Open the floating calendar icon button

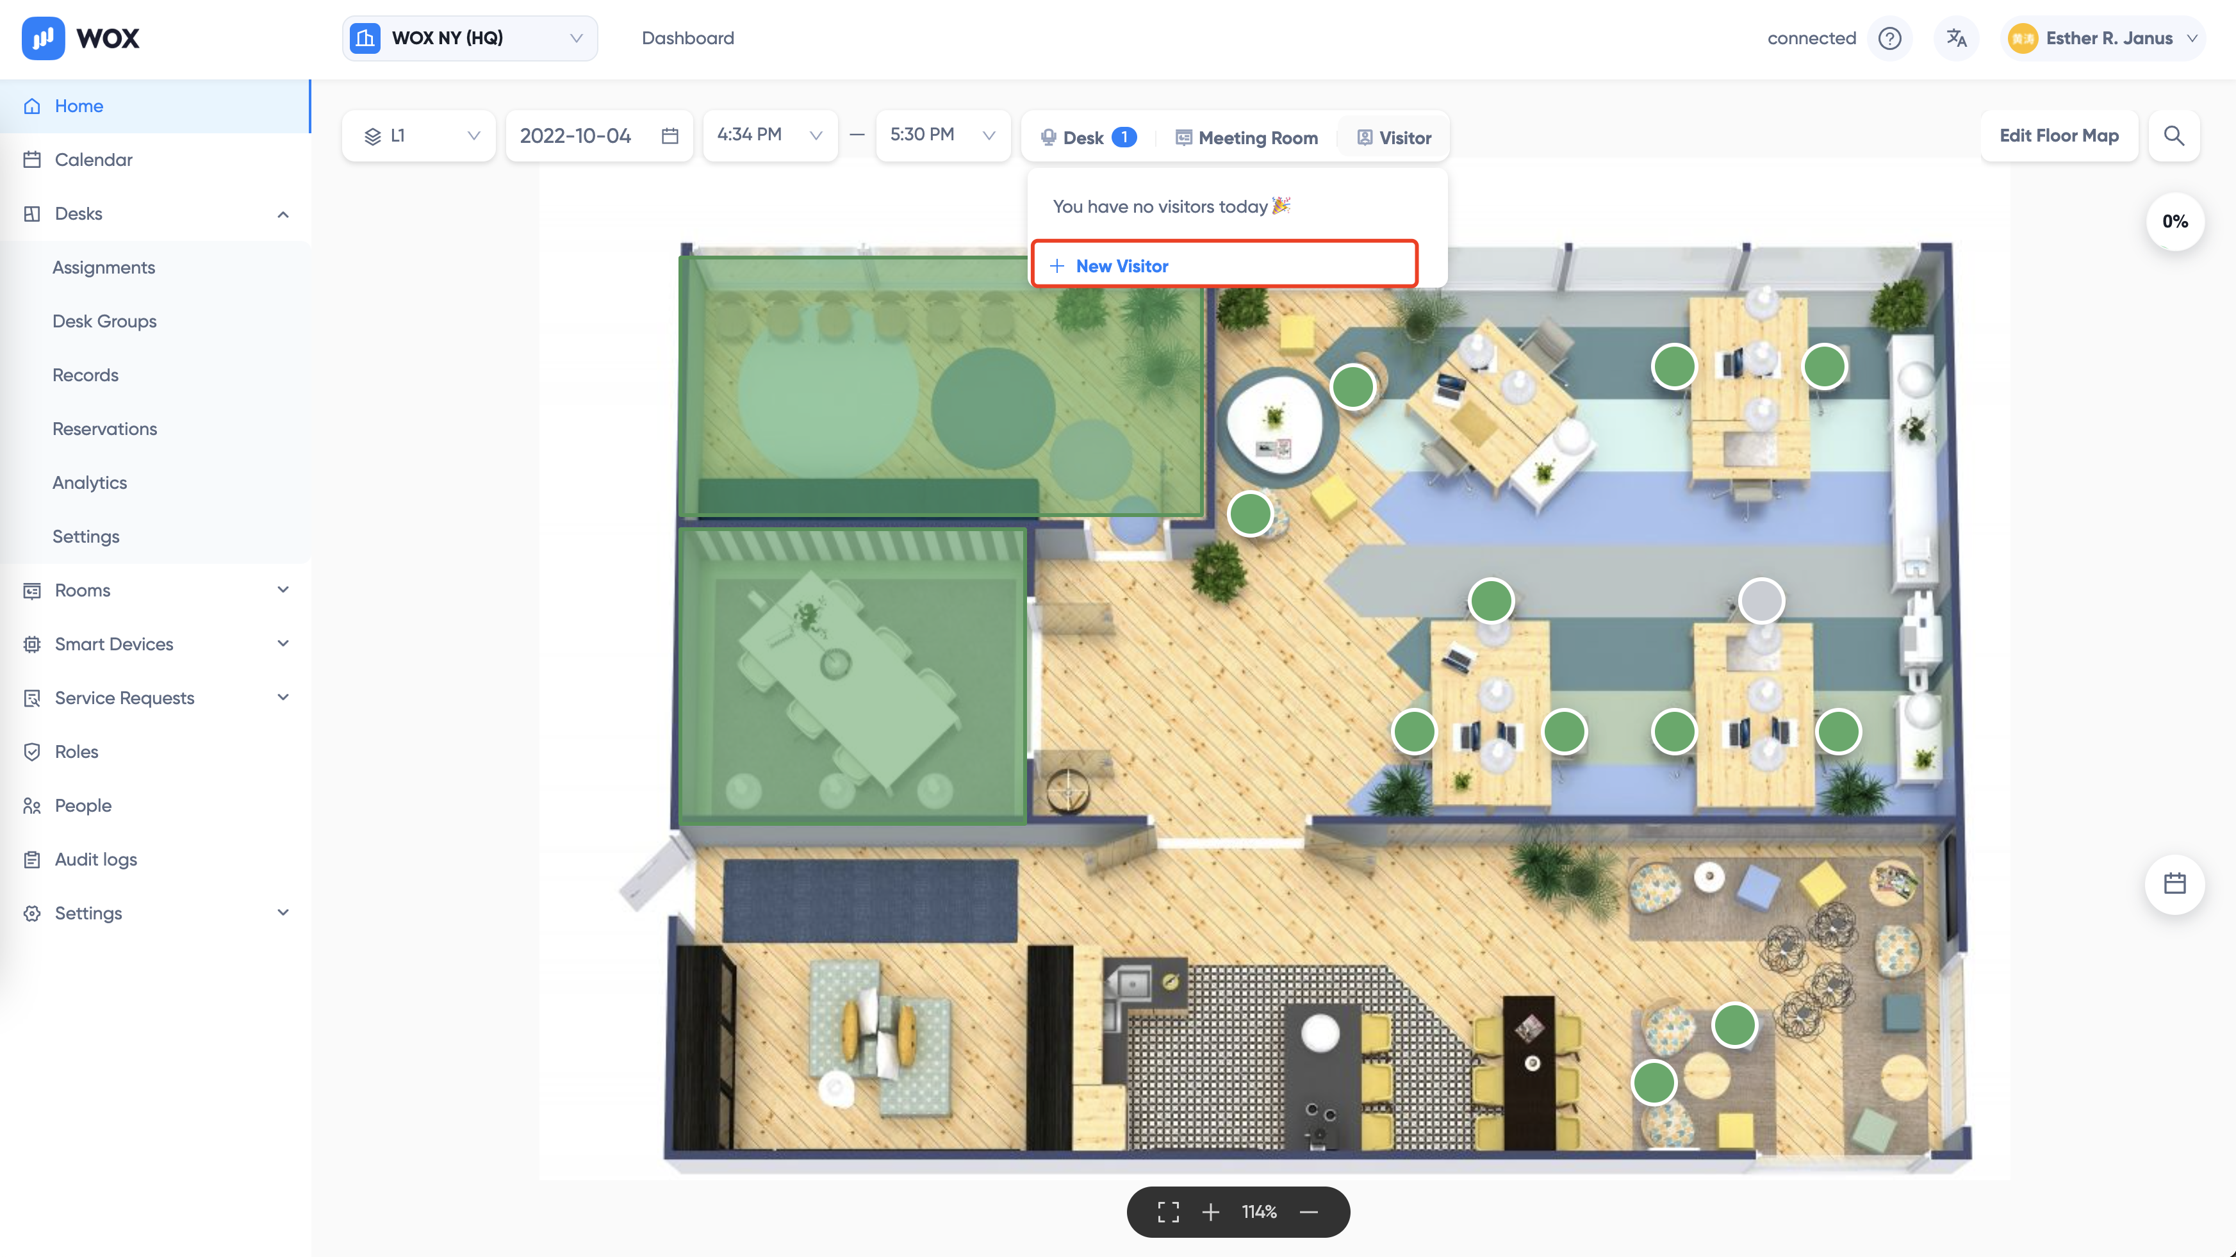[2175, 883]
